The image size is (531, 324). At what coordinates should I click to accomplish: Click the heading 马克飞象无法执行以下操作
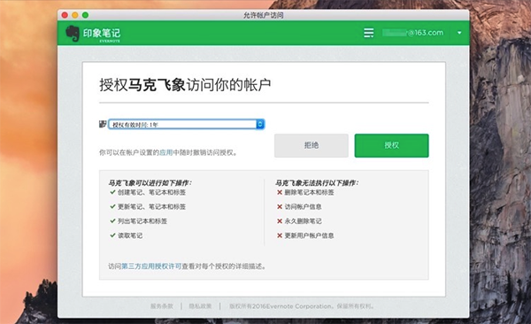coord(317,183)
